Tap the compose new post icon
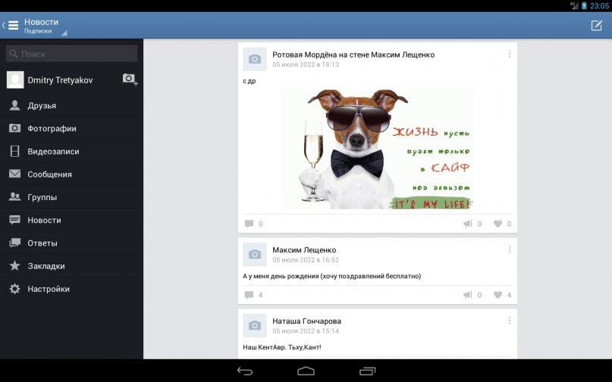The width and height of the screenshot is (612, 382). pyautogui.click(x=596, y=25)
